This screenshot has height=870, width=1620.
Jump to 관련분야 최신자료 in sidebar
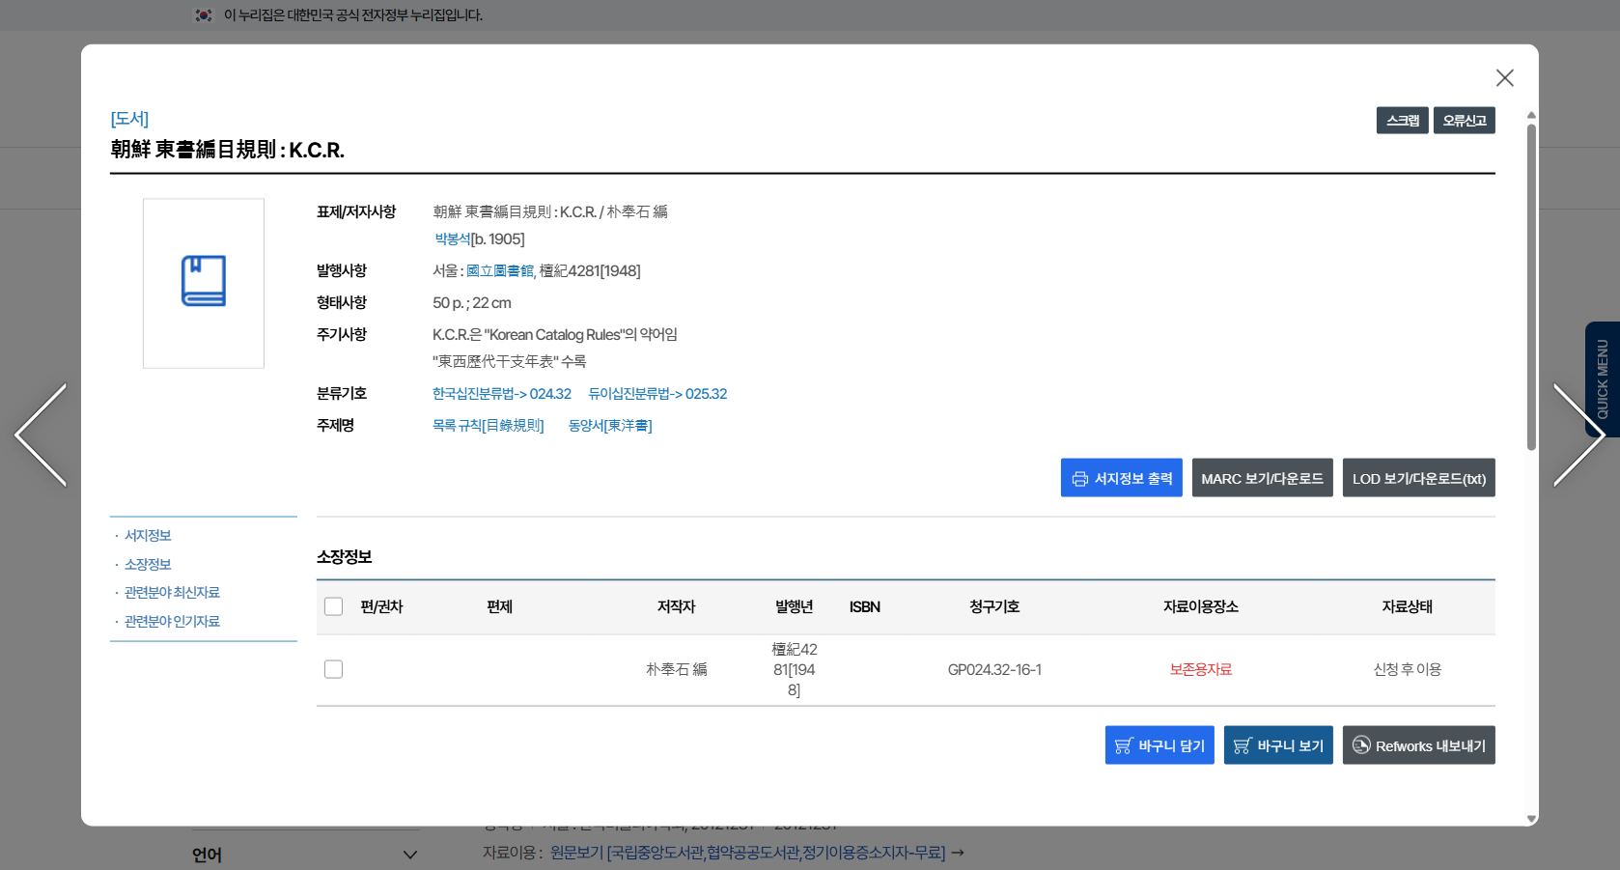click(172, 593)
